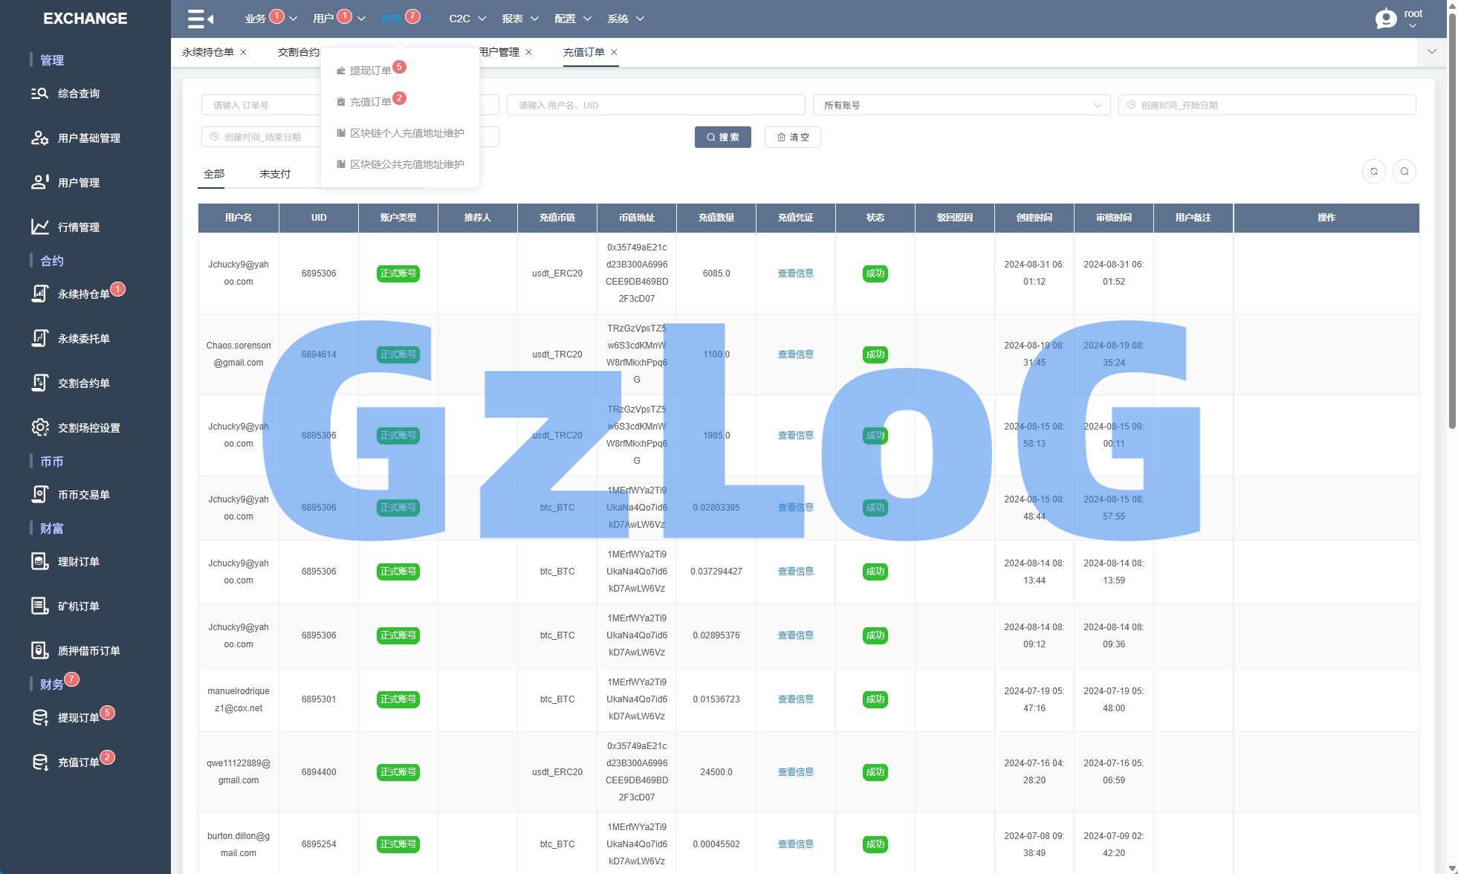Expand the tab list chevron at right
This screenshot has height=874, width=1458.
[1432, 52]
